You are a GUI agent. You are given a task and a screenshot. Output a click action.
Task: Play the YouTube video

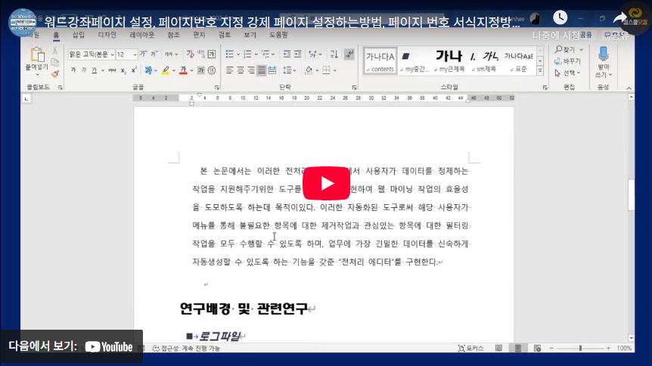point(326,183)
